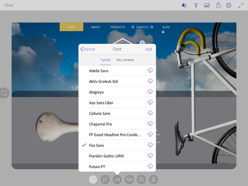This screenshot has width=248, height=186.
Task: Select the Text tool in top bar
Action: tap(196, 6)
